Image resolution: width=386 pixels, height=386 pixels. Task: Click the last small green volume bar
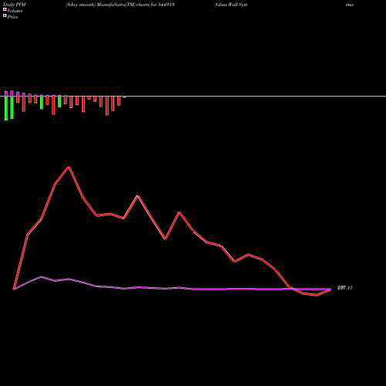(124, 97)
